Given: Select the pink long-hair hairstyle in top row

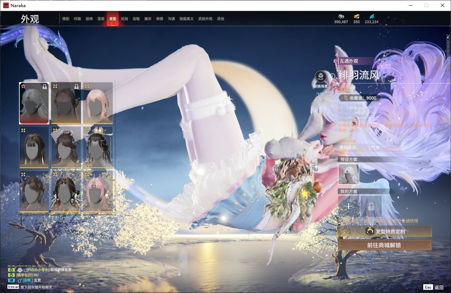Looking at the screenshot, I should pos(98,103).
